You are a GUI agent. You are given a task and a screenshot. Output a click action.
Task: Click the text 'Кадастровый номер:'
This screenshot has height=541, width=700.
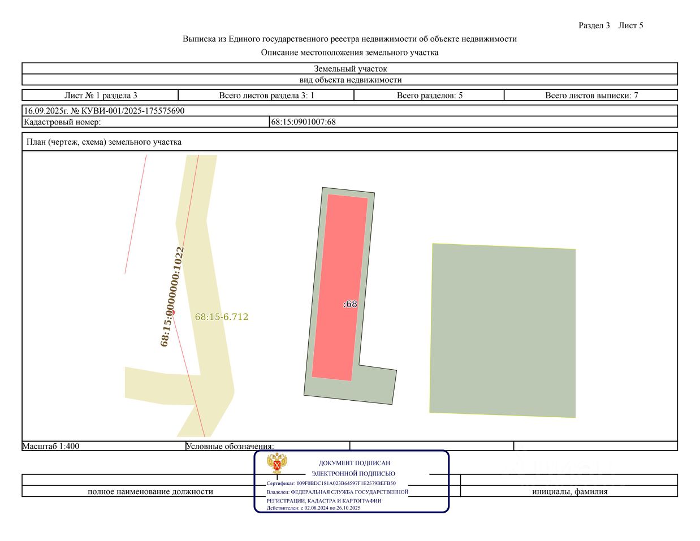[62, 122]
